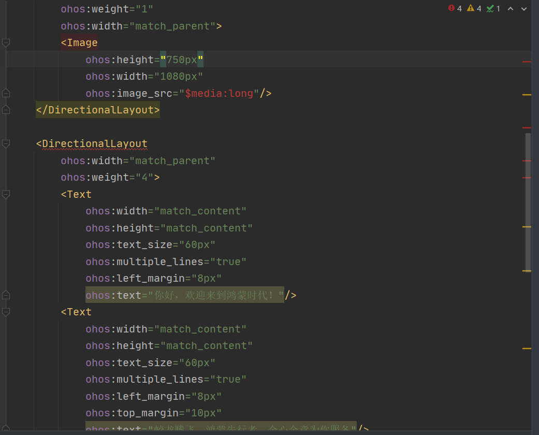Screen dimensions: 539x435
Task: Click the green typo checkmark indicator
Action: tap(493, 8)
